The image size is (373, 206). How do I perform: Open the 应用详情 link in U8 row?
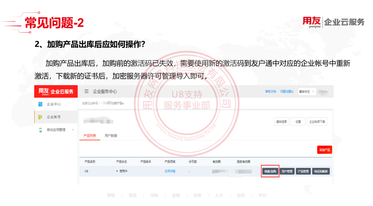point(170,171)
